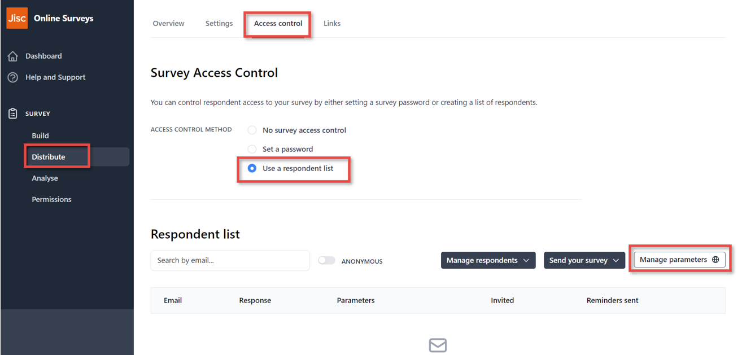Click the Help and Support question icon
The width and height of the screenshot is (742, 355).
(12, 77)
